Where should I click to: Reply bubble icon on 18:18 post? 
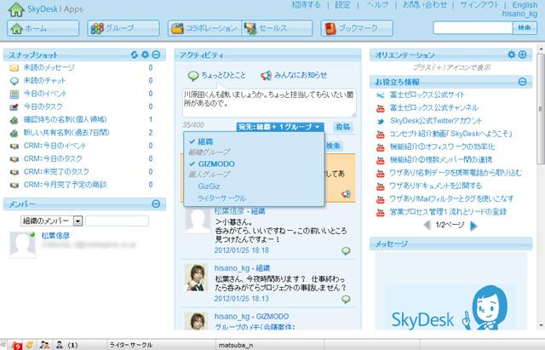tap(346, 250)
